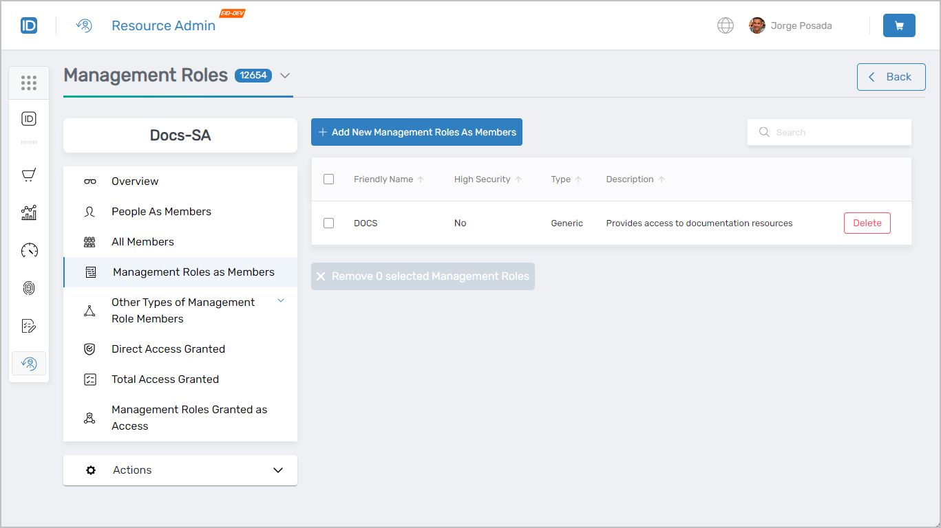Open the apps grid icon in the sidebar
Screen dimensions: 941x528
[28, 82]
